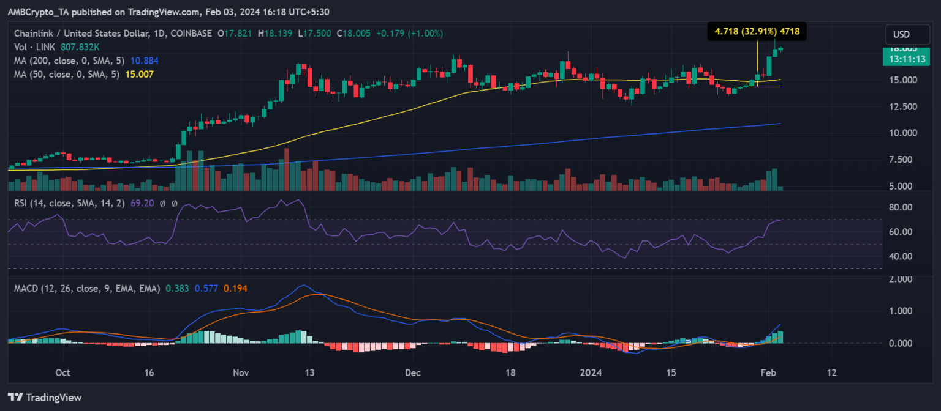Image resolution: width=941 pixels, height=411 pixels.
Task: Click the Feb label on time axis
Action: coord(766,372)
